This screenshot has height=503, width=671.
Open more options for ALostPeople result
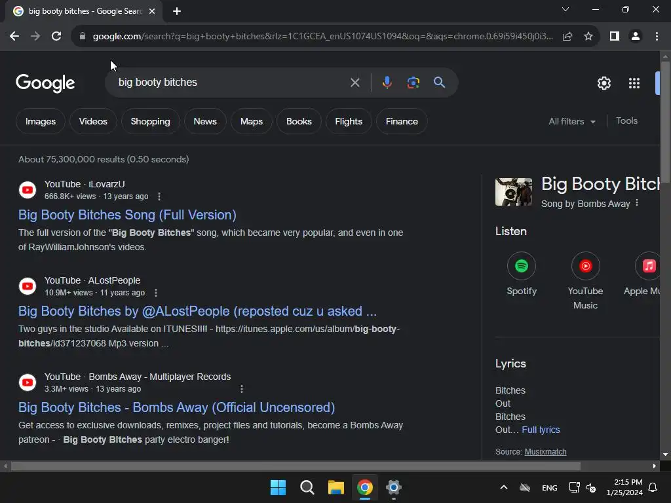click(x=156, y=293)
